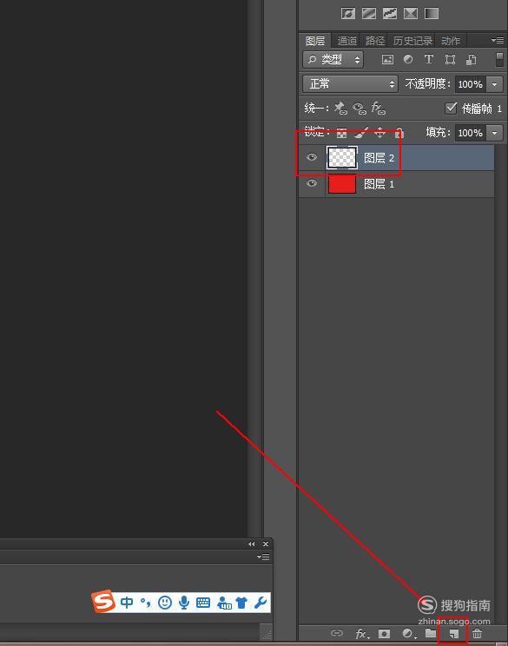Click the Sogou input method S logo
508x646 pixels.
[103, 602]
